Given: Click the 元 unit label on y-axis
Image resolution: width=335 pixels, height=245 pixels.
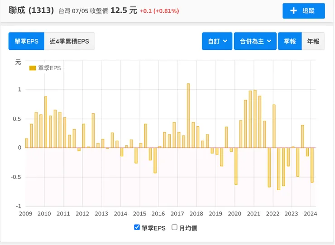Looking at the screenshot, I should [x=18, y=62].
